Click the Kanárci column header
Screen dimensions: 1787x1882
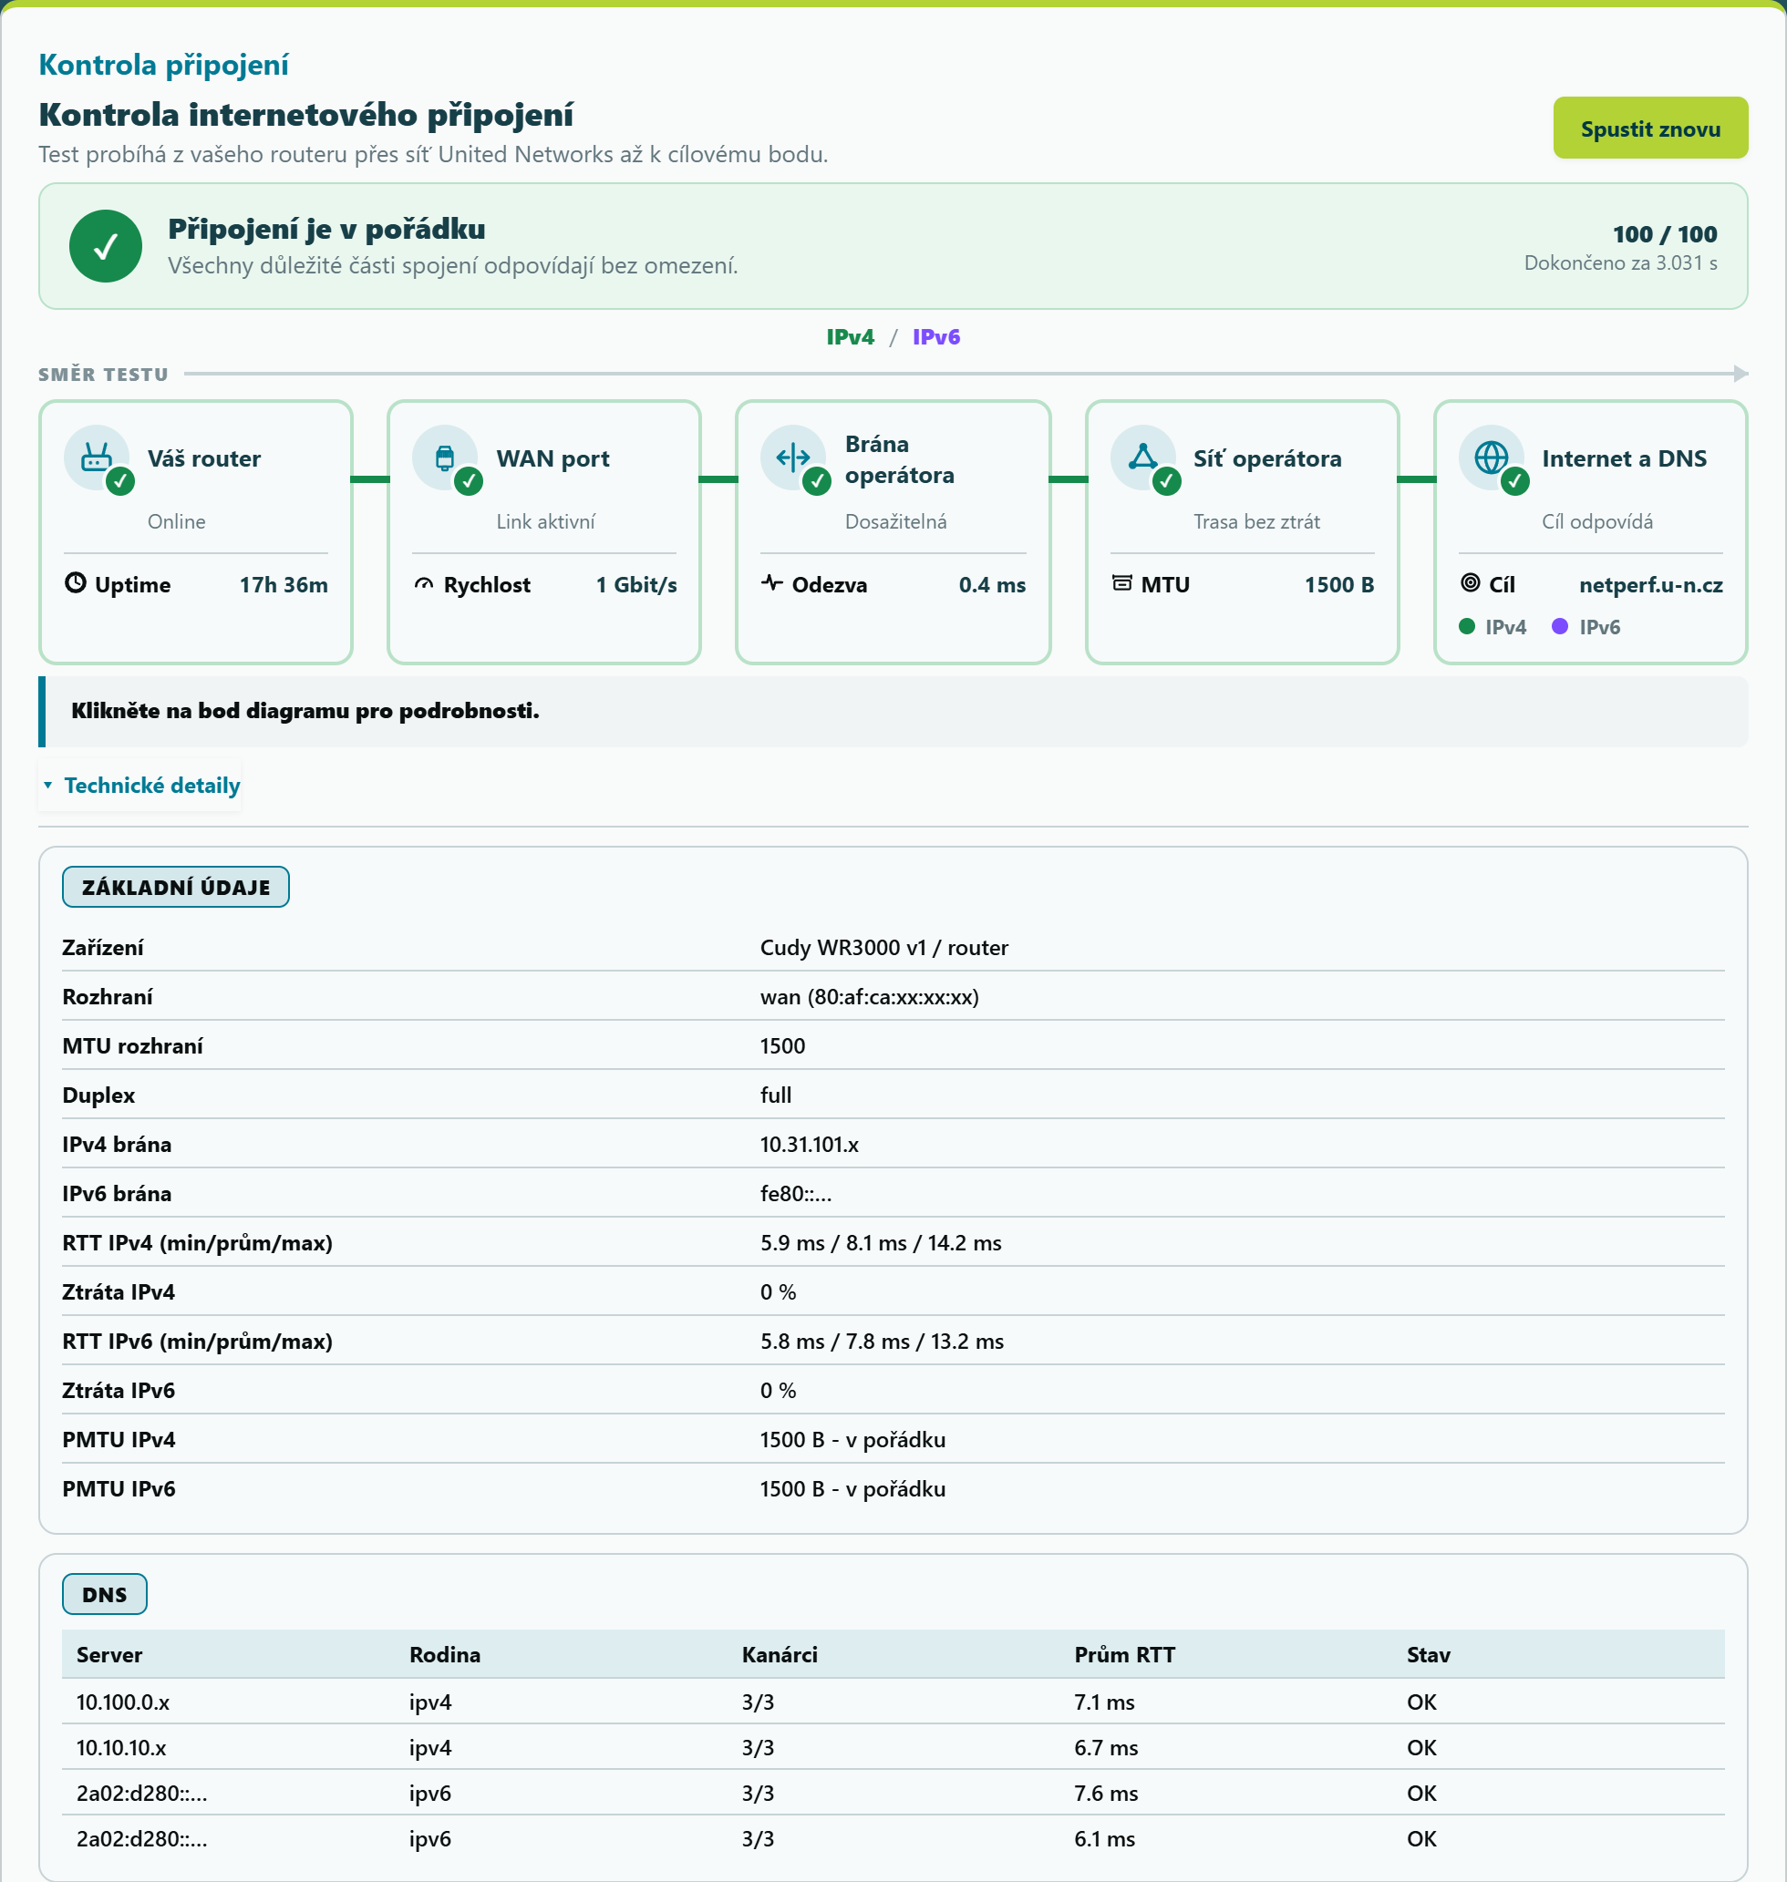(780, 1654)
